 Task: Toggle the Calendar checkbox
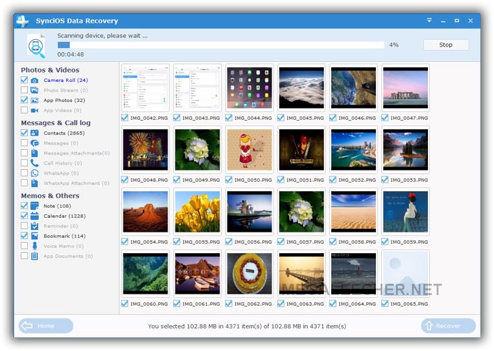point(24,216)
